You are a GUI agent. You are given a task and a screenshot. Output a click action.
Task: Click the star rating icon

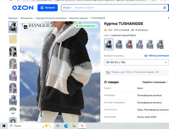[x=105, y=30]
